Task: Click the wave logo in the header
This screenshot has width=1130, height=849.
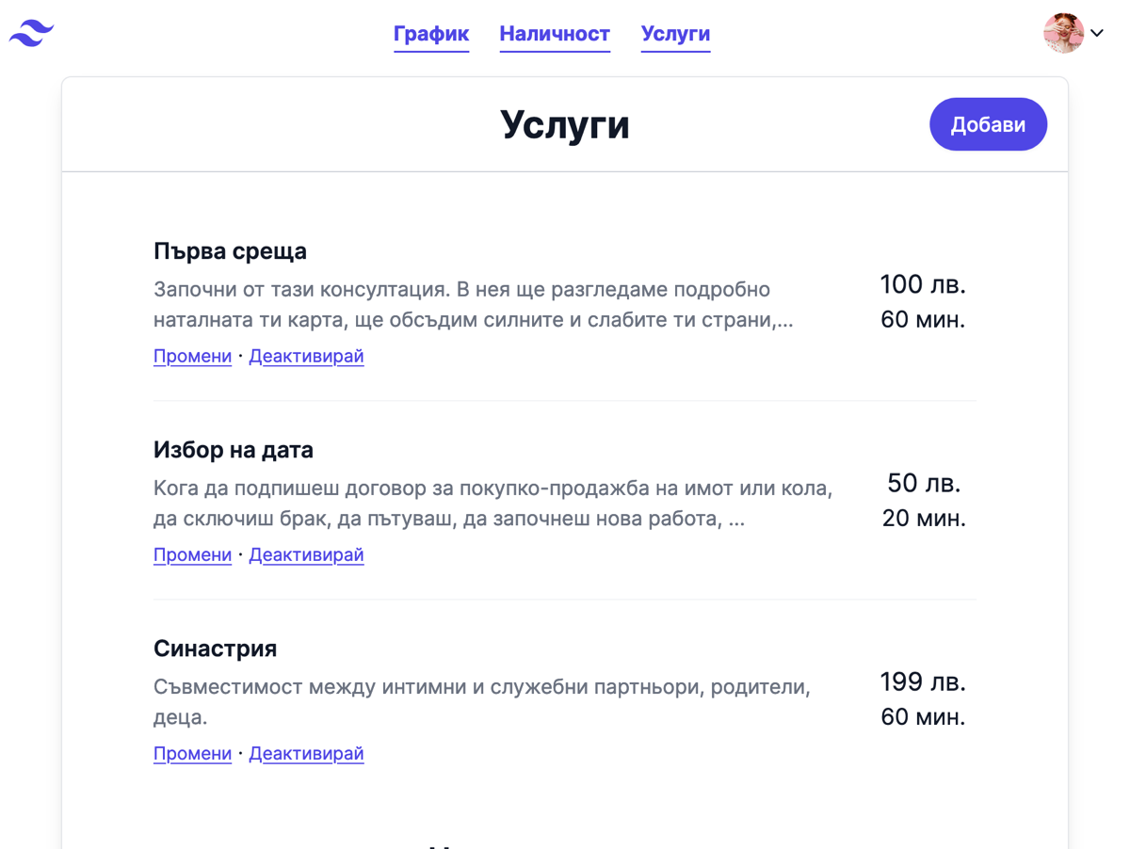Action: pyautogui.click(x=31, y=33)
